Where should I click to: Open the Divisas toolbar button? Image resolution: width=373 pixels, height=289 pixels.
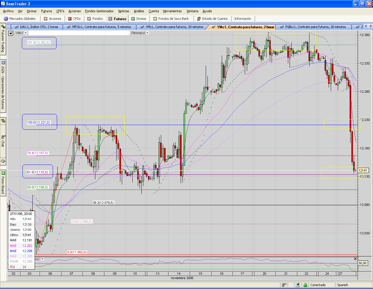(139, 19)
